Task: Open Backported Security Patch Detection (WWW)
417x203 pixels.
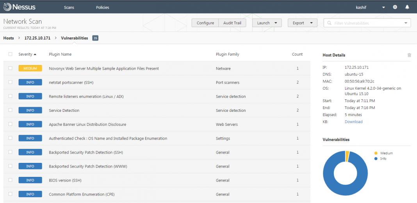Action: (x=88, y=166)
